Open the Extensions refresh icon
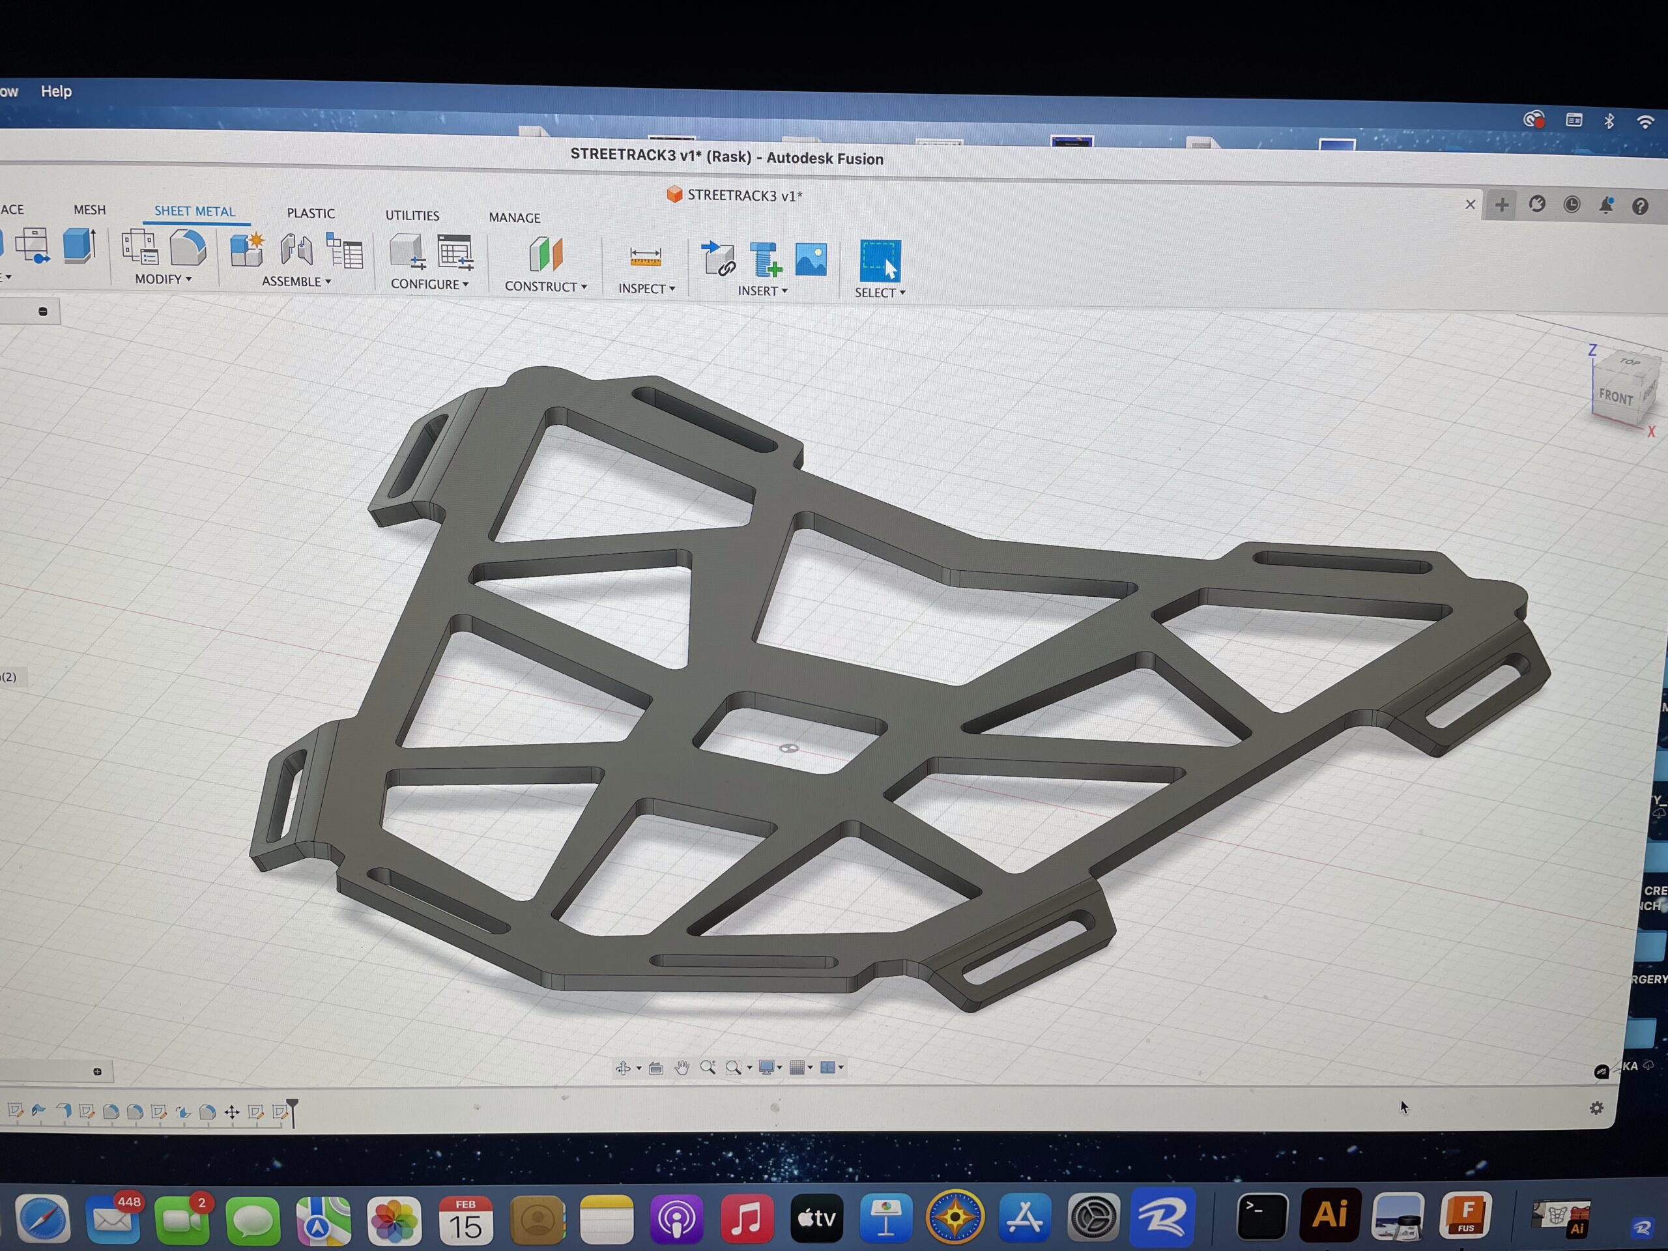 (1538, 205)
